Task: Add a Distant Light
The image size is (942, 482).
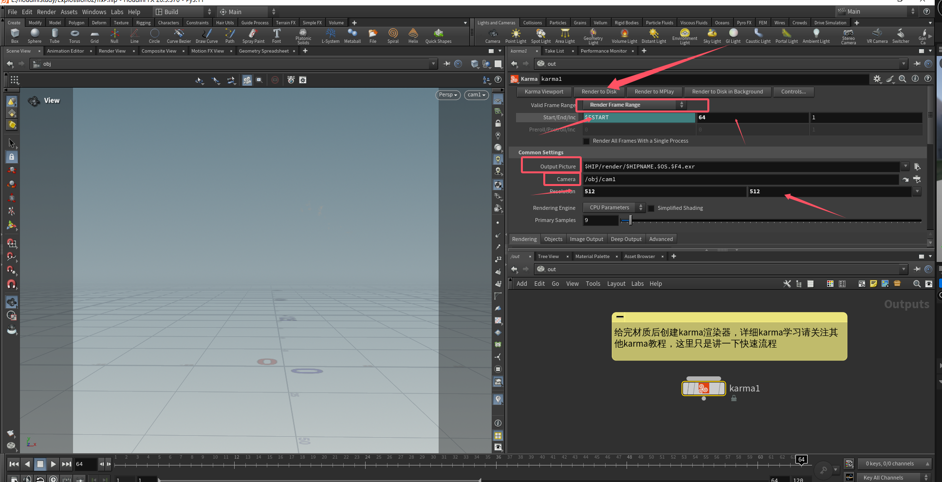Action: pos(654,36)
